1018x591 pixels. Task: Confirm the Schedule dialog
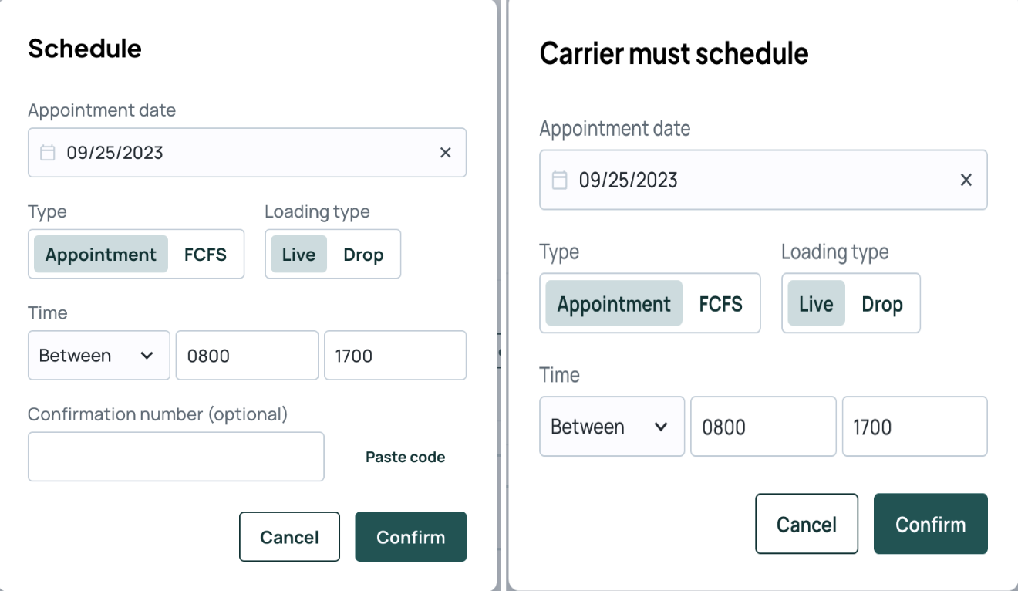click(410, 537)
